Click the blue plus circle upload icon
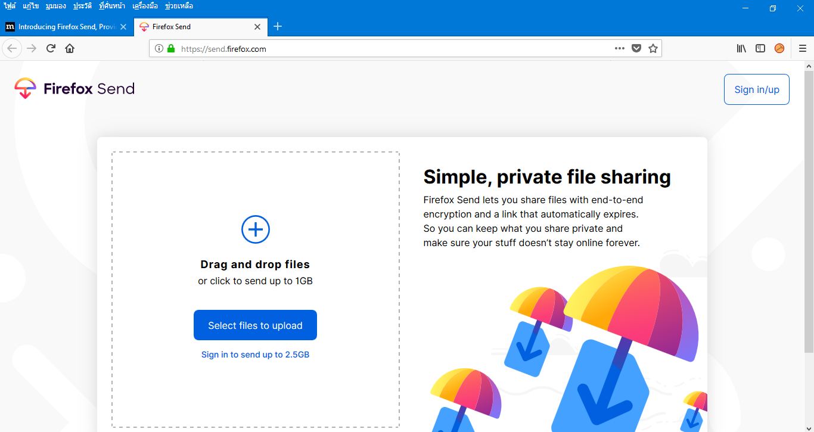Screen dimensions: 814x432 pyautogui.click(x=256, y=229)
